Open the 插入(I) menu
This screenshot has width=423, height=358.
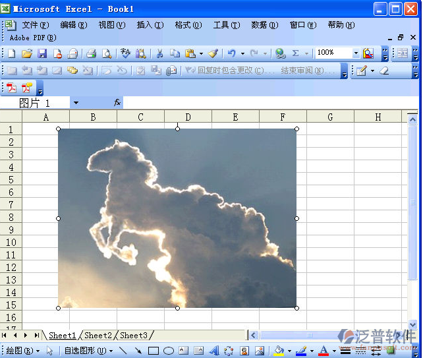pos(150,25)
